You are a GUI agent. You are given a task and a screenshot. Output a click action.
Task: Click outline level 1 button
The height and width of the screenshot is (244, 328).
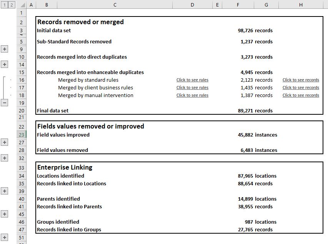click(4, 5)
